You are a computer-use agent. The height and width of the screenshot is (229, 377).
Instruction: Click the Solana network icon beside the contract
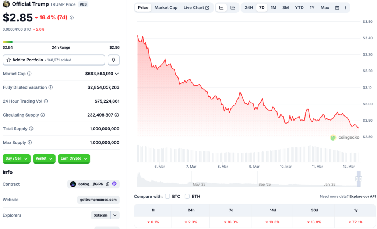click(x=73, y=184)
